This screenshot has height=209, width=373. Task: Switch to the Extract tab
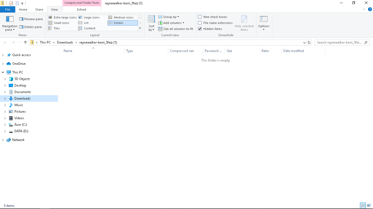[82, 10]
